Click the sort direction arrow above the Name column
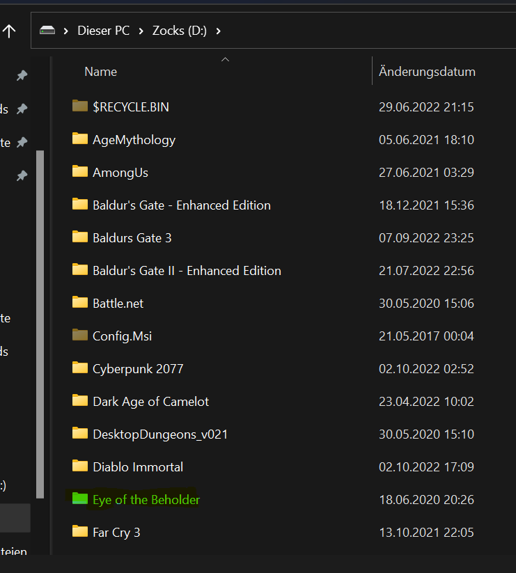Image resolution: width=516 pixels, height=573 pixels. 225,59
